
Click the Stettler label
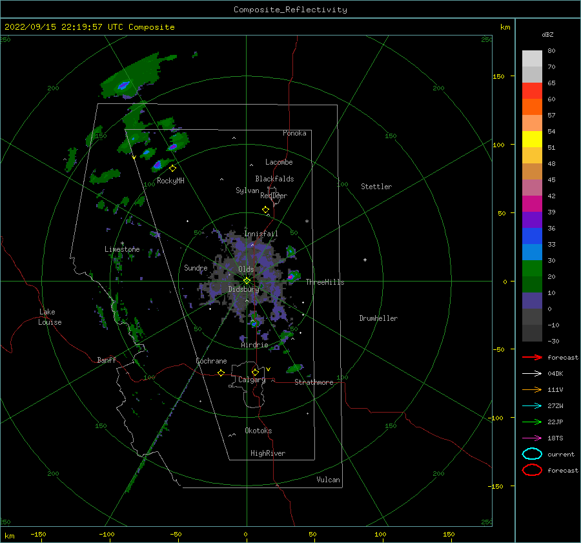point(376,187)
